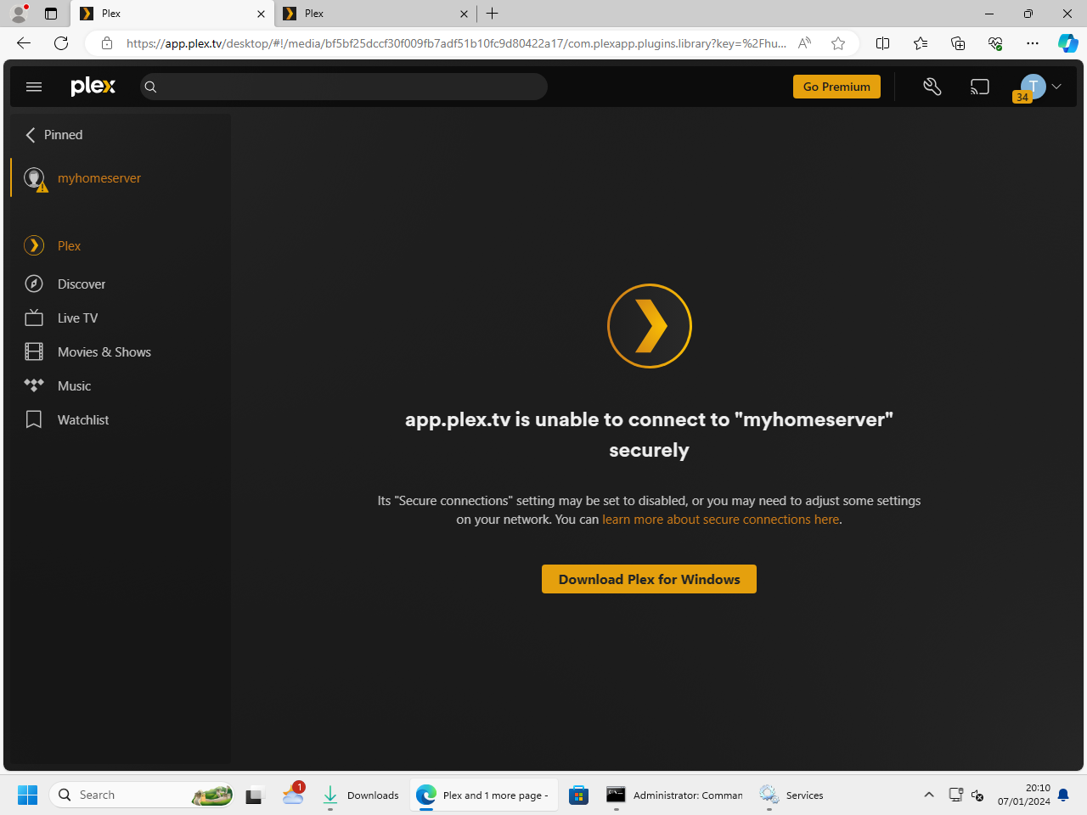The height and width of the screenshot is (815, 1087).
Task: Switch to Services taskbar window
Action: click(x=792, y=795)
